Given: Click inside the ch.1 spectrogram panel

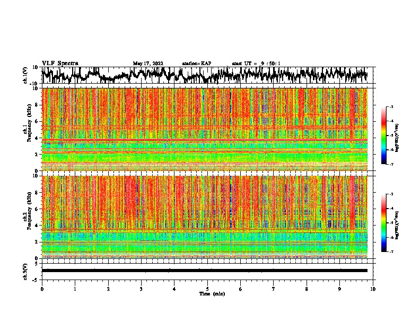Looking at the screenshot, I should (x=204, y=129).
